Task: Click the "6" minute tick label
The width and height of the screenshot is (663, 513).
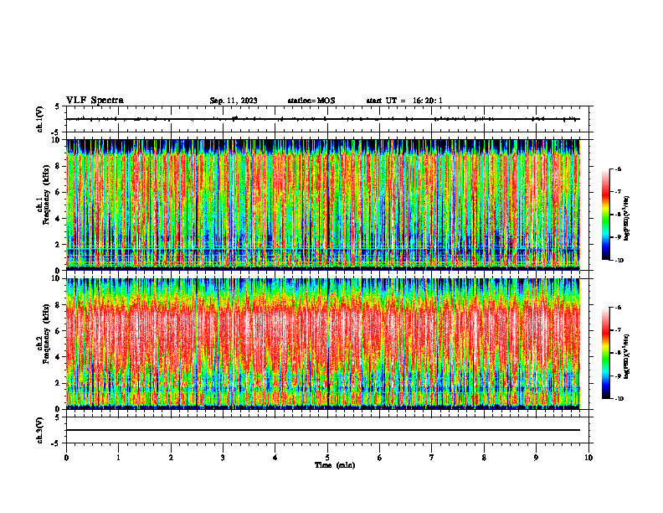Action: pos(380,458)
